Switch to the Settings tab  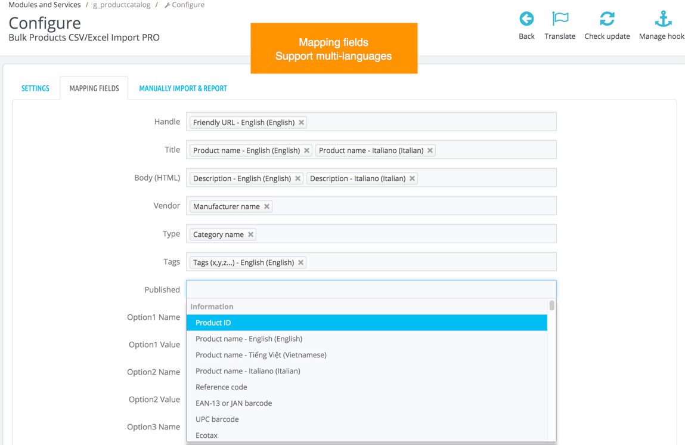pos(35,88)
